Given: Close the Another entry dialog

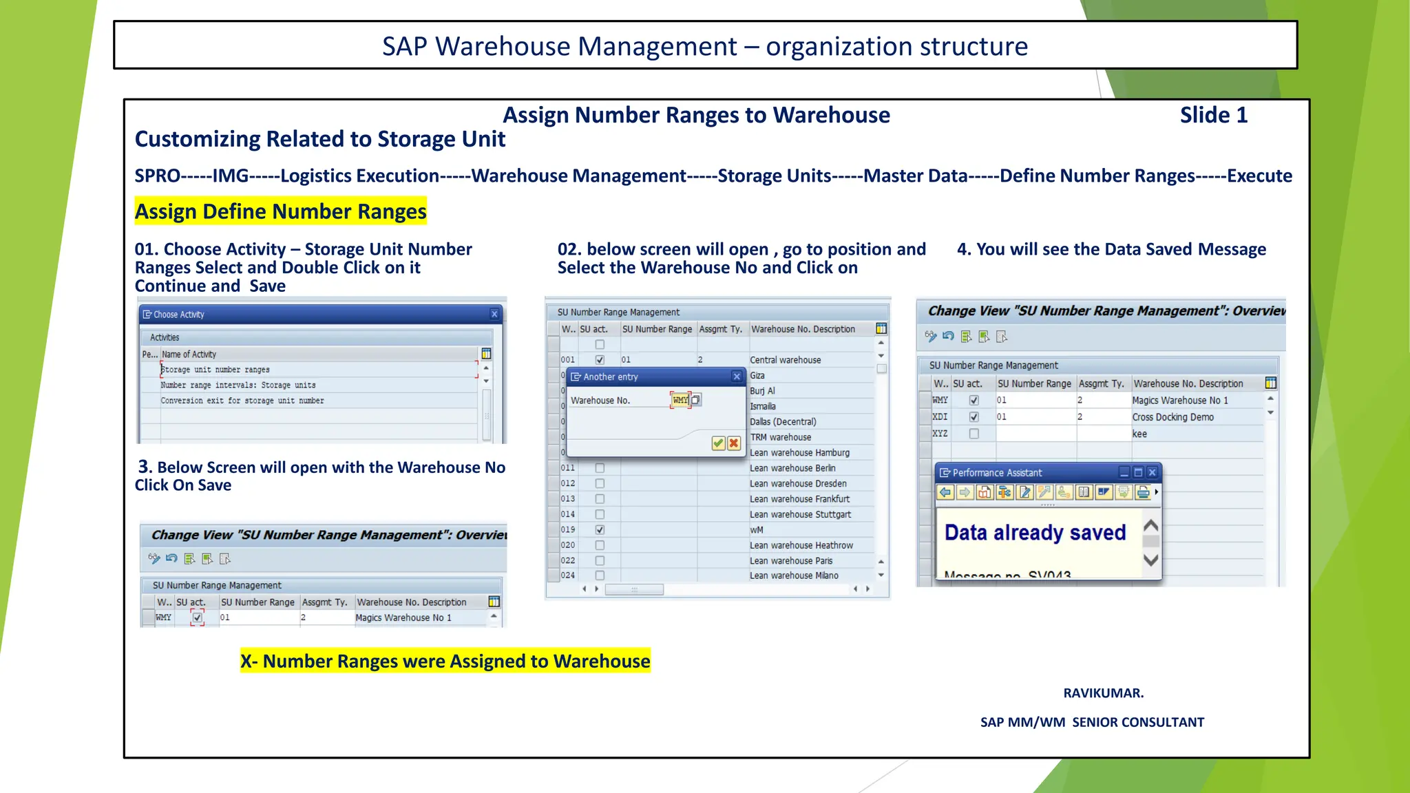Looking at the screenshot, I should (x=737, y=377).
